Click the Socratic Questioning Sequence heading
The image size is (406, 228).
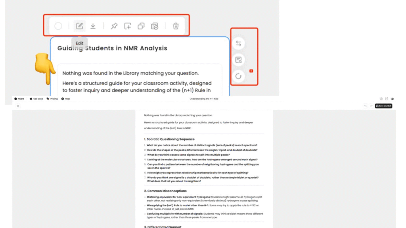point(169,139)
